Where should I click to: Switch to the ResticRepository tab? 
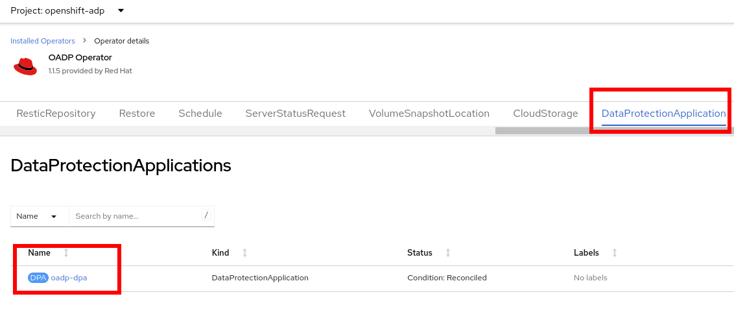pos(56,114)
